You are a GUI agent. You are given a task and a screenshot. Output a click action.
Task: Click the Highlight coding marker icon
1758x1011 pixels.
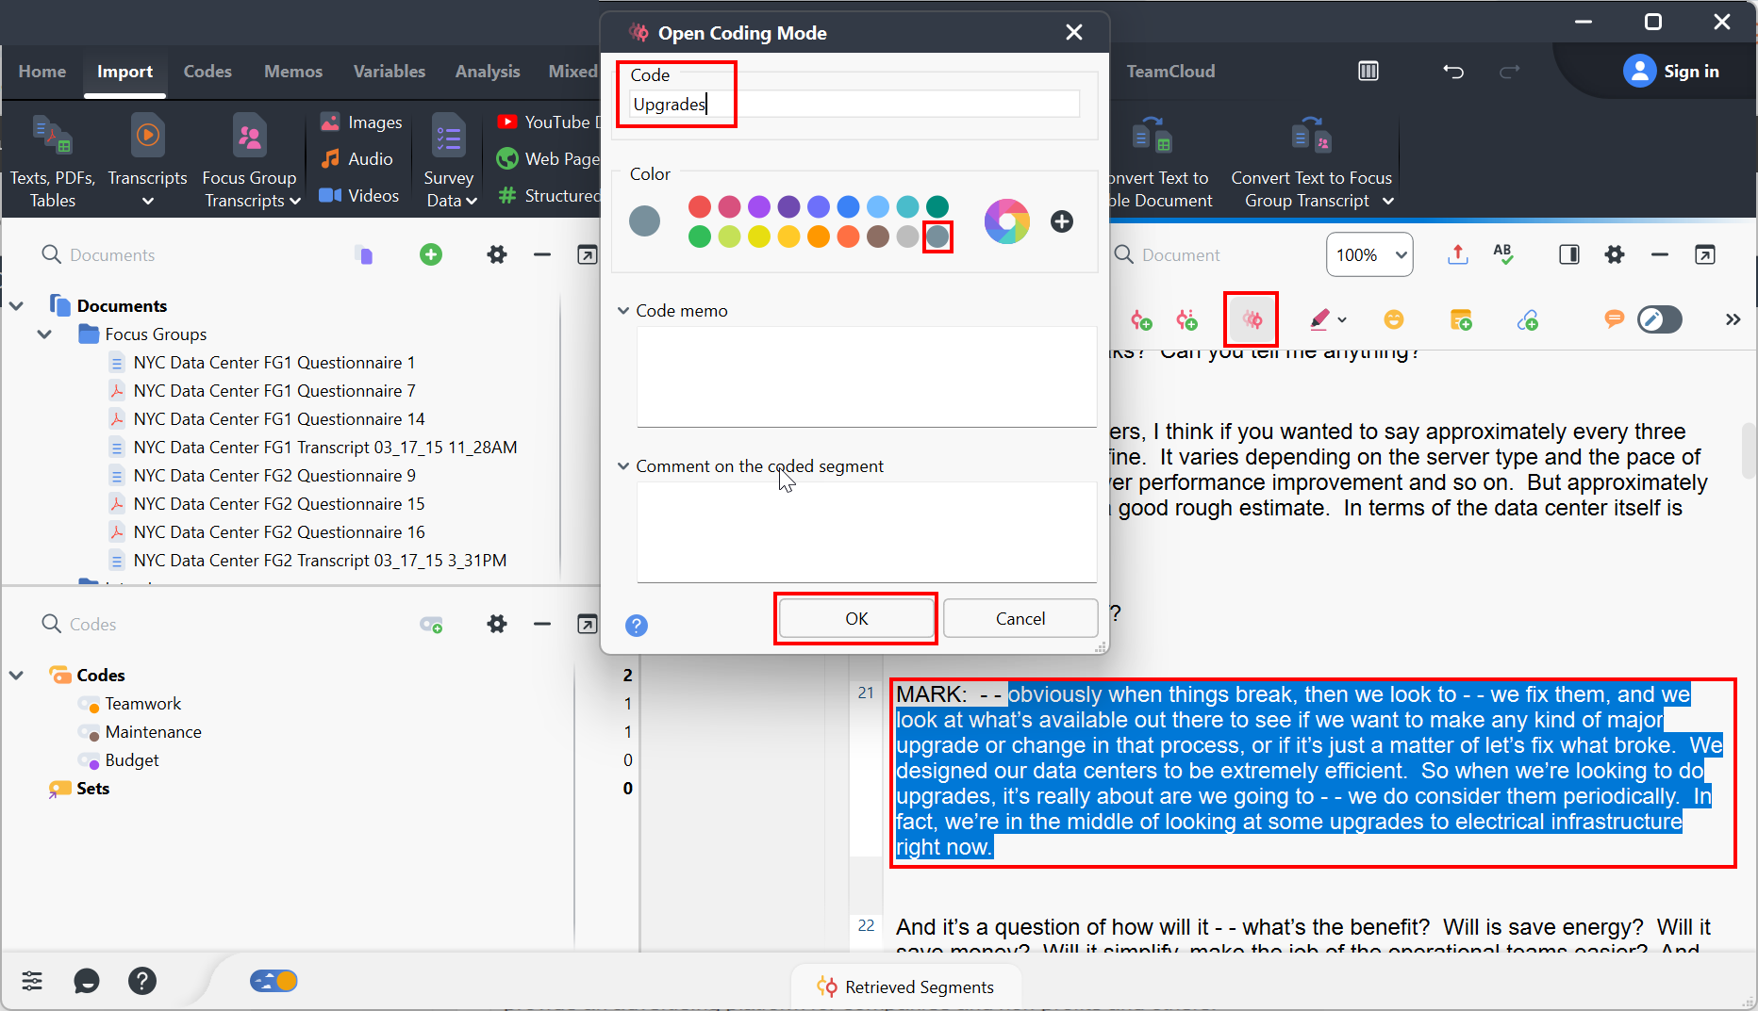pos(1320,320)
